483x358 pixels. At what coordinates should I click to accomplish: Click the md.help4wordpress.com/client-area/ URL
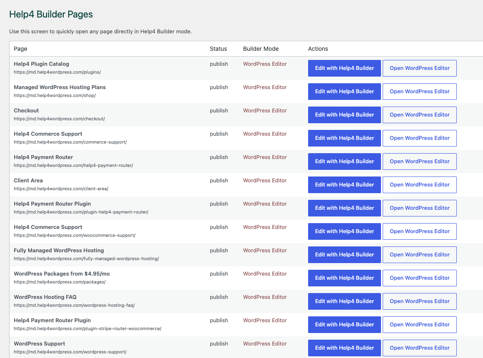(61, 189)
